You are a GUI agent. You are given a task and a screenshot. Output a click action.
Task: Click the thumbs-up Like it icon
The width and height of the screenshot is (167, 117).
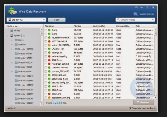click(9, 108)
